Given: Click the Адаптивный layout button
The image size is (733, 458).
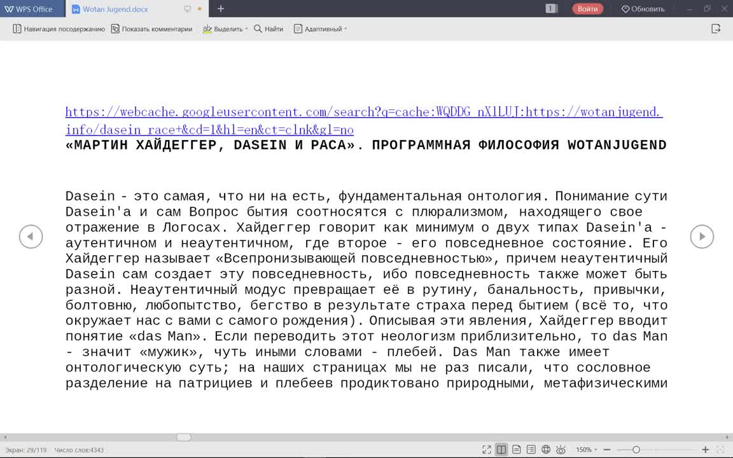Looking at the screenshot, I should click(x=318, y=29).
